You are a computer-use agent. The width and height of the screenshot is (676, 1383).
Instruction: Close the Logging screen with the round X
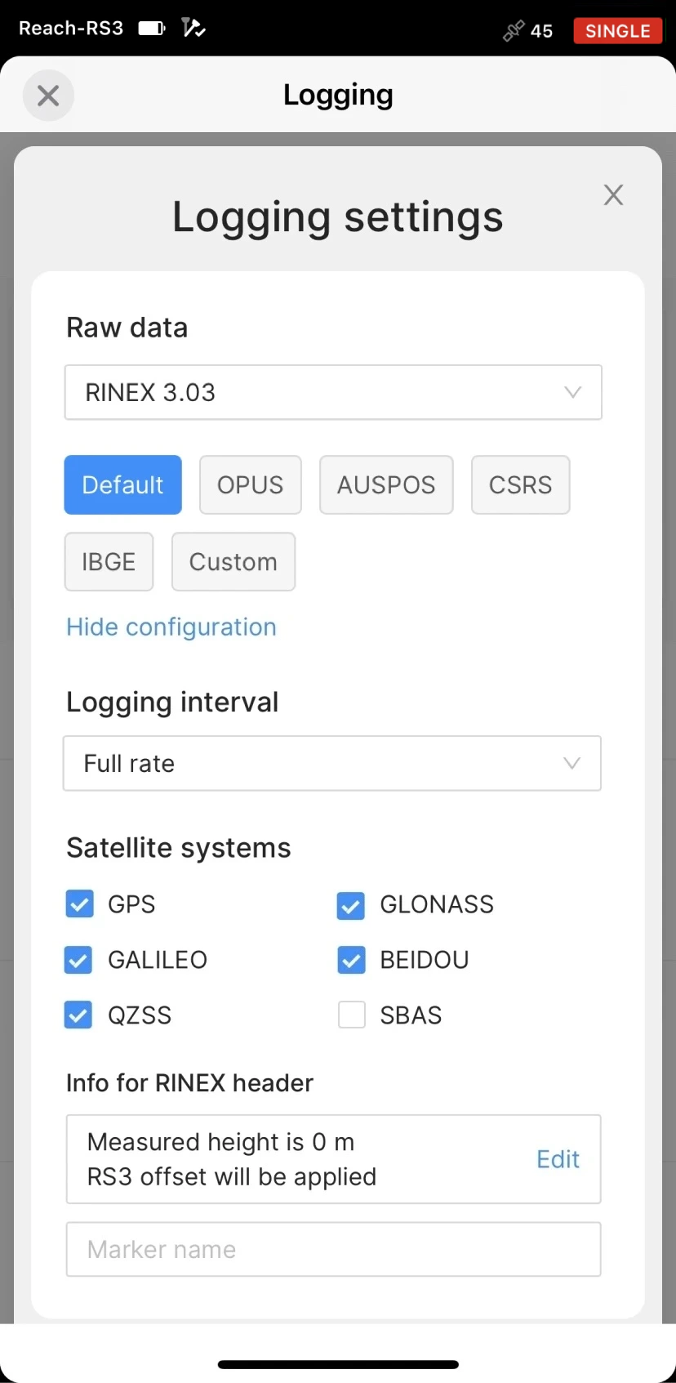[48, 96]
